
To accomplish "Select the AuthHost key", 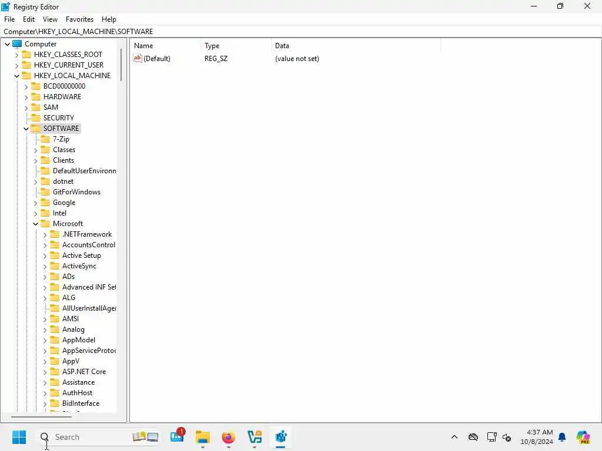I will [77, 393].
